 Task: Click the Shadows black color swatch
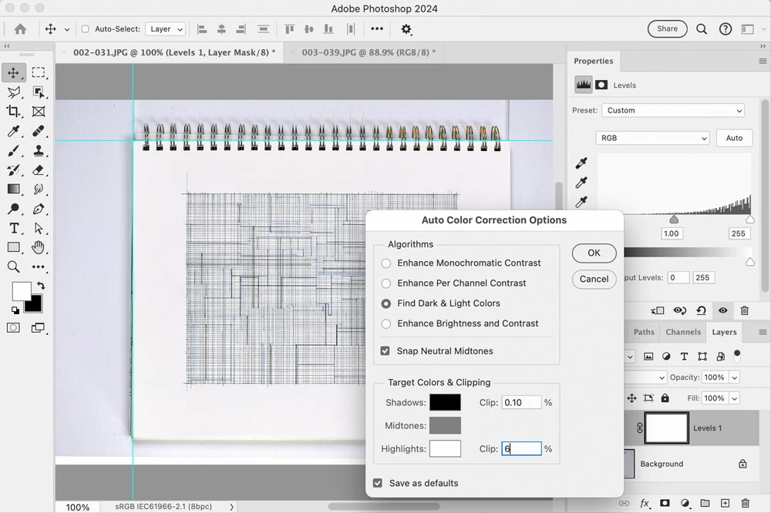click(445, 402)
